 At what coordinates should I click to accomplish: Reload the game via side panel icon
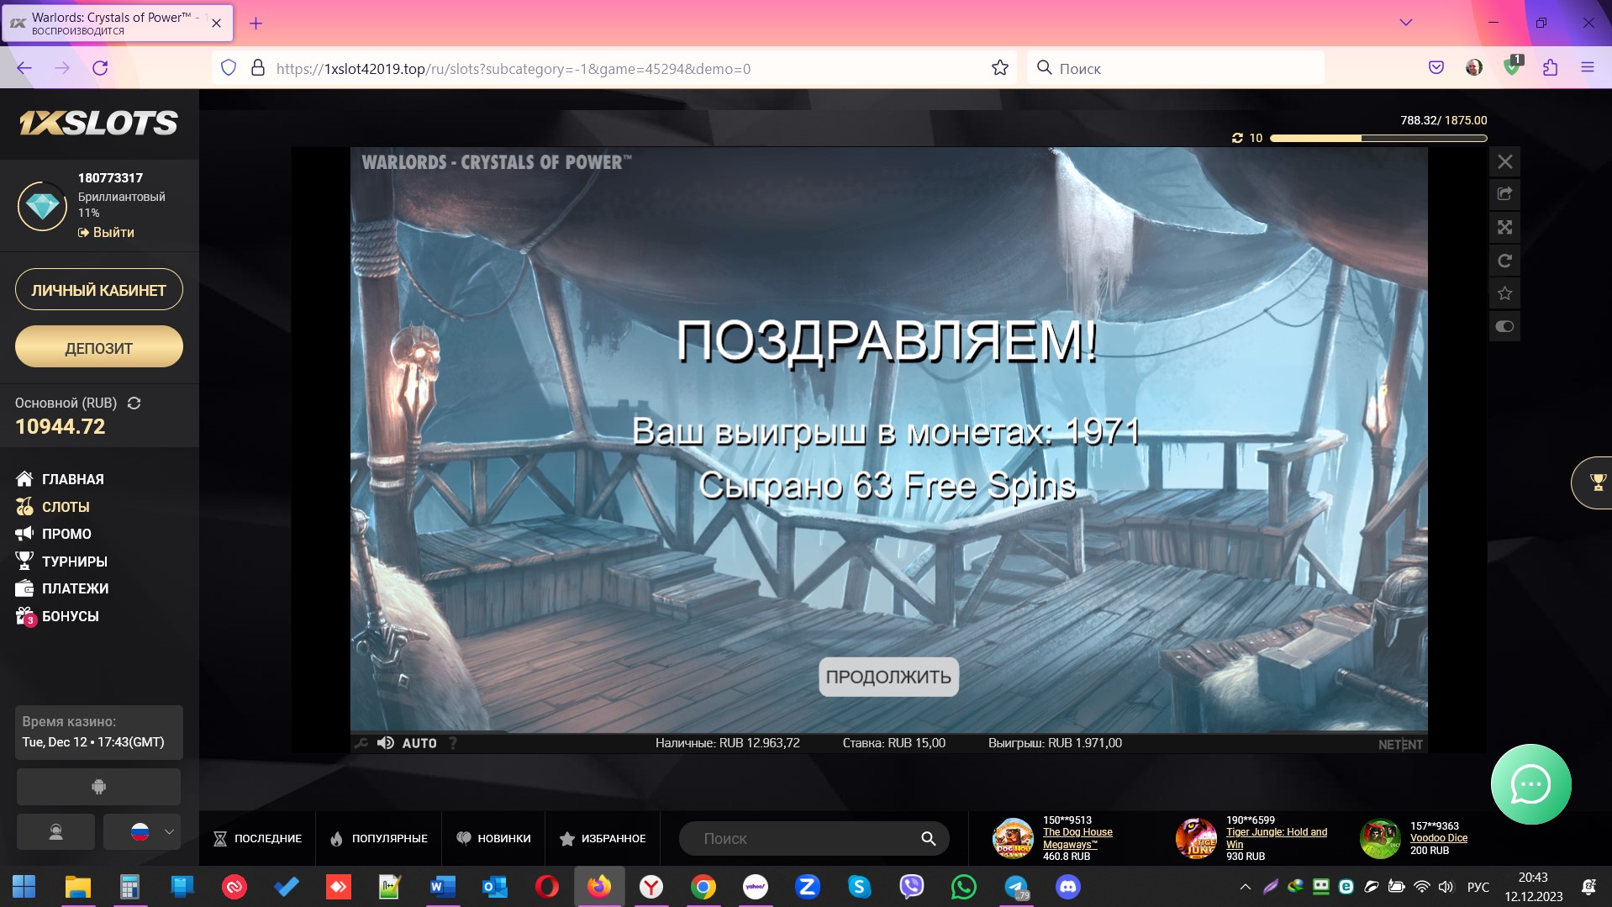[x=1504, y=261]
